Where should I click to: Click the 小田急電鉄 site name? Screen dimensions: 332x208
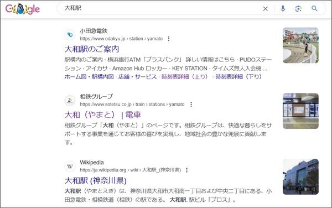94,31
